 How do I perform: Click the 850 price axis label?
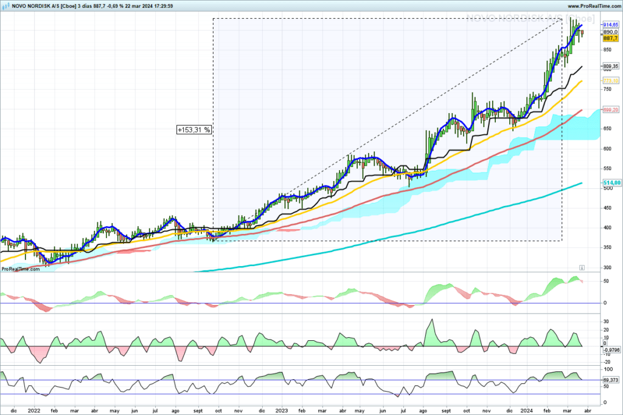coord(608,50)
